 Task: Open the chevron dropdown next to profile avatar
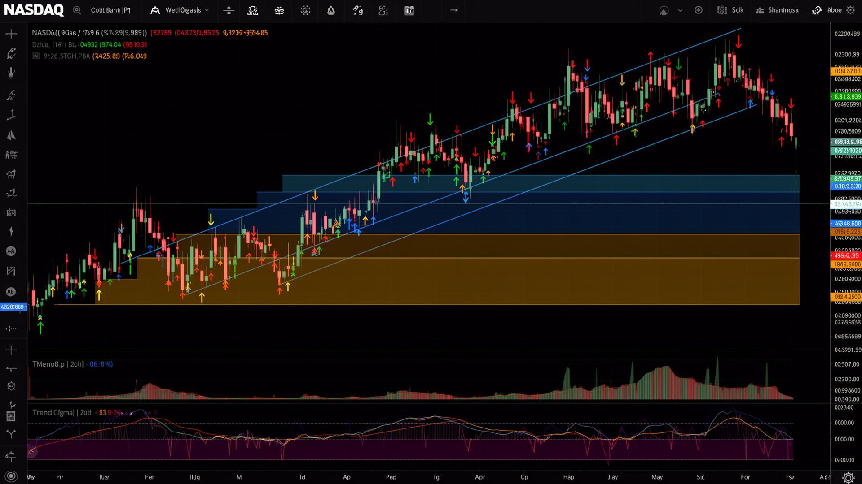680,10
